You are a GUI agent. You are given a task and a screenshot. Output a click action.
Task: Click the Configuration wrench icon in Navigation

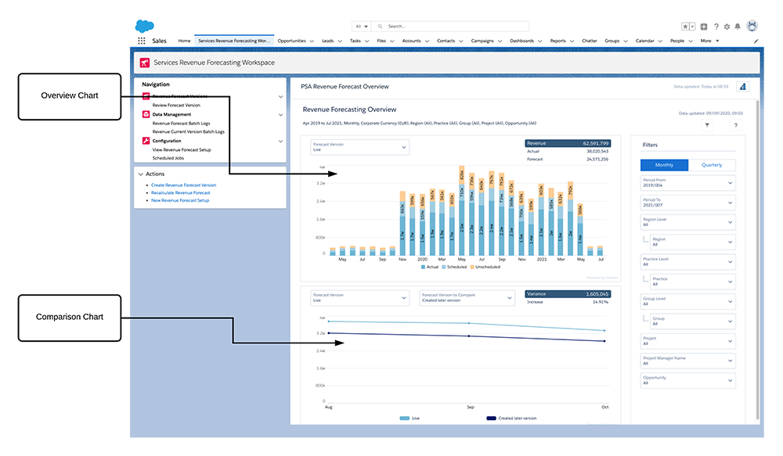(146, 141)
